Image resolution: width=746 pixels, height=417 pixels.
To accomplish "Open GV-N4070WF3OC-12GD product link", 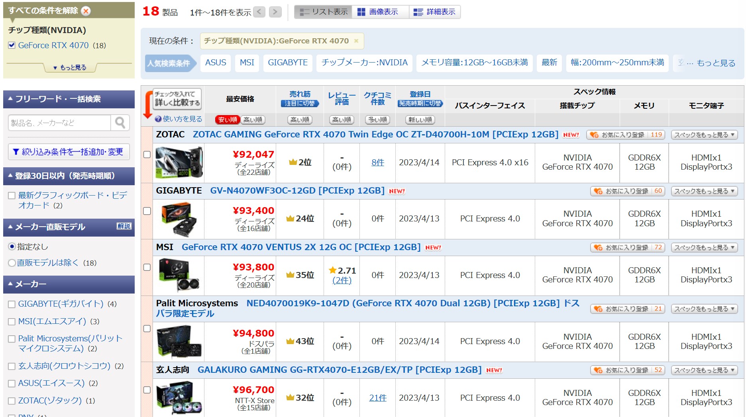I will (297, 191).
